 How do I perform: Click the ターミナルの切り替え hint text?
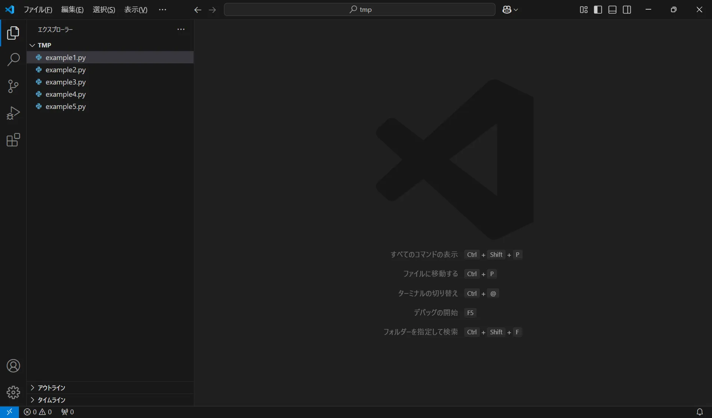pos(428,293)
